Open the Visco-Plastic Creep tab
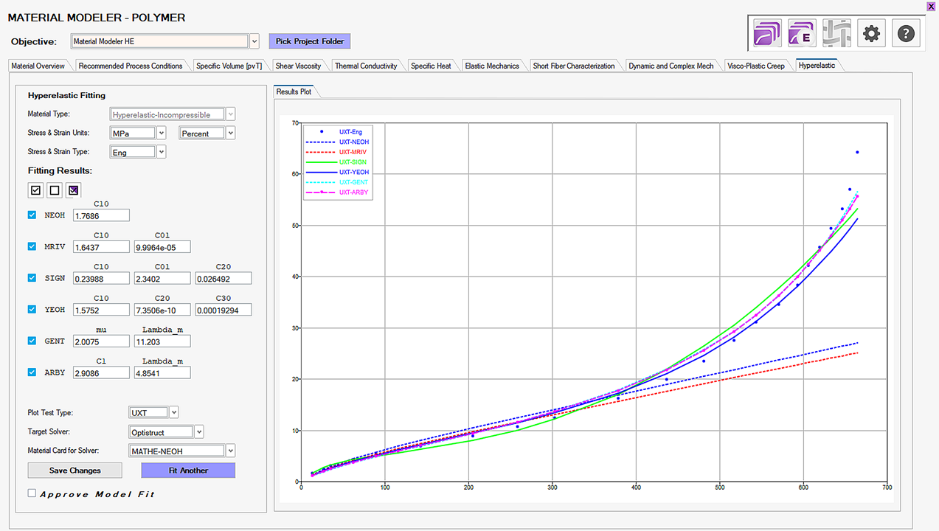The image size is (939, 531). coord(755,66)
